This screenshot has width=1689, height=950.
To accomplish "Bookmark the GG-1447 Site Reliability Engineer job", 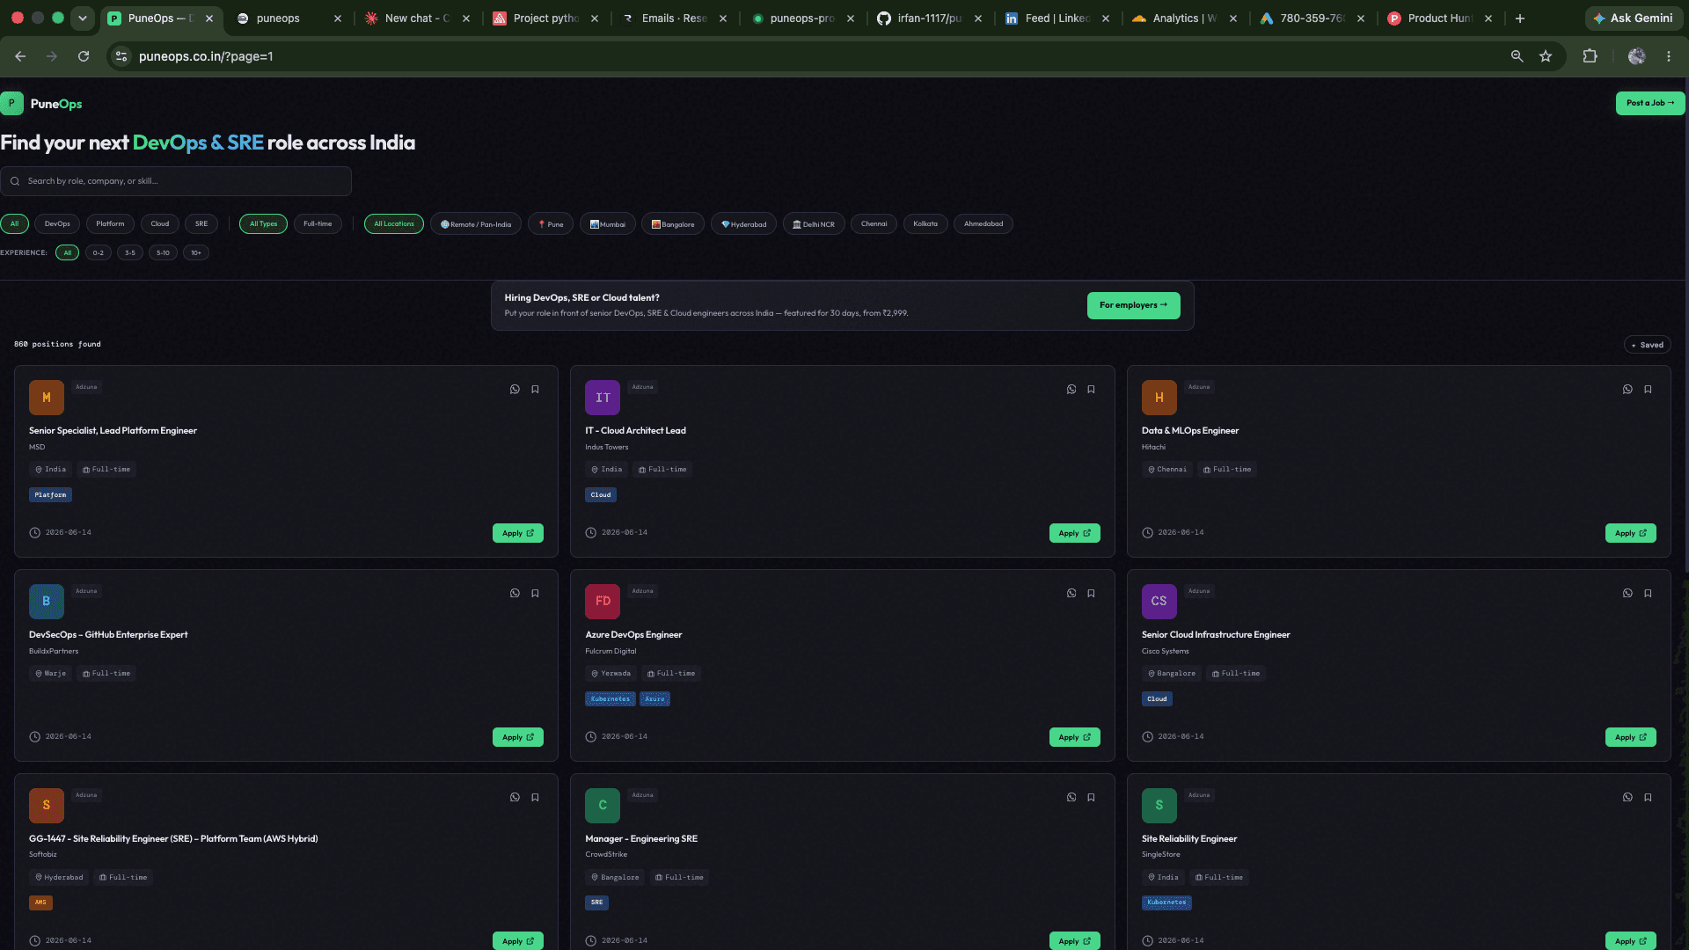I will tap(535, 798).
